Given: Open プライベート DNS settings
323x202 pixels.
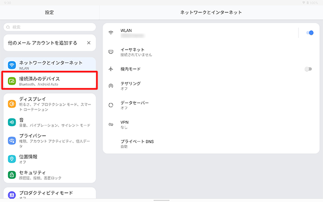Looking at the screenshot, I should [x=211, y=144].
